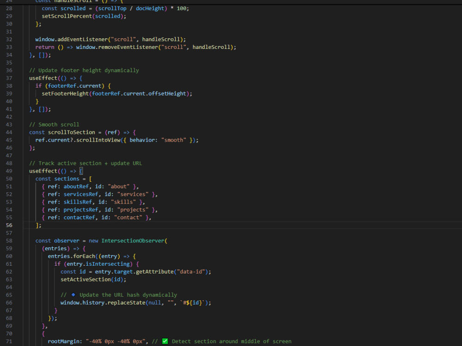Click line number 36 in the gutter
The image size is (462, 346).
[x=9, y=70]
